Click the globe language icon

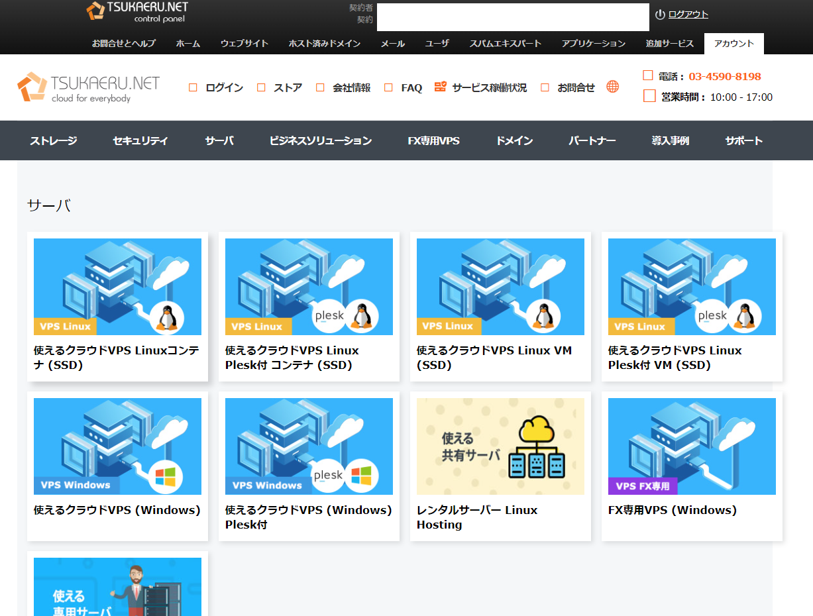pyautogui.click(x=613, y=87)
